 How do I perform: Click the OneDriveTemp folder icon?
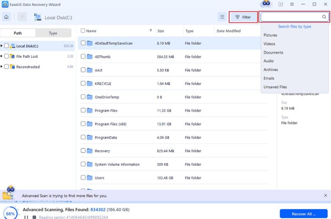[90, 97]
